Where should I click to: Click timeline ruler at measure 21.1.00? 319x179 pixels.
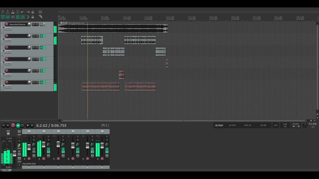tap(170, 17)
